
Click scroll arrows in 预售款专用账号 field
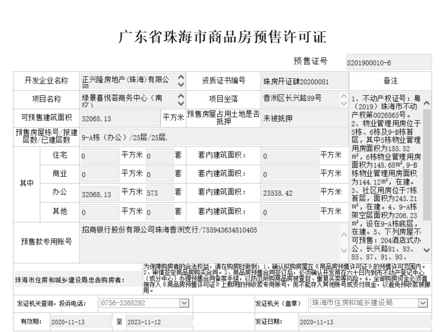(x=343, y=241)
